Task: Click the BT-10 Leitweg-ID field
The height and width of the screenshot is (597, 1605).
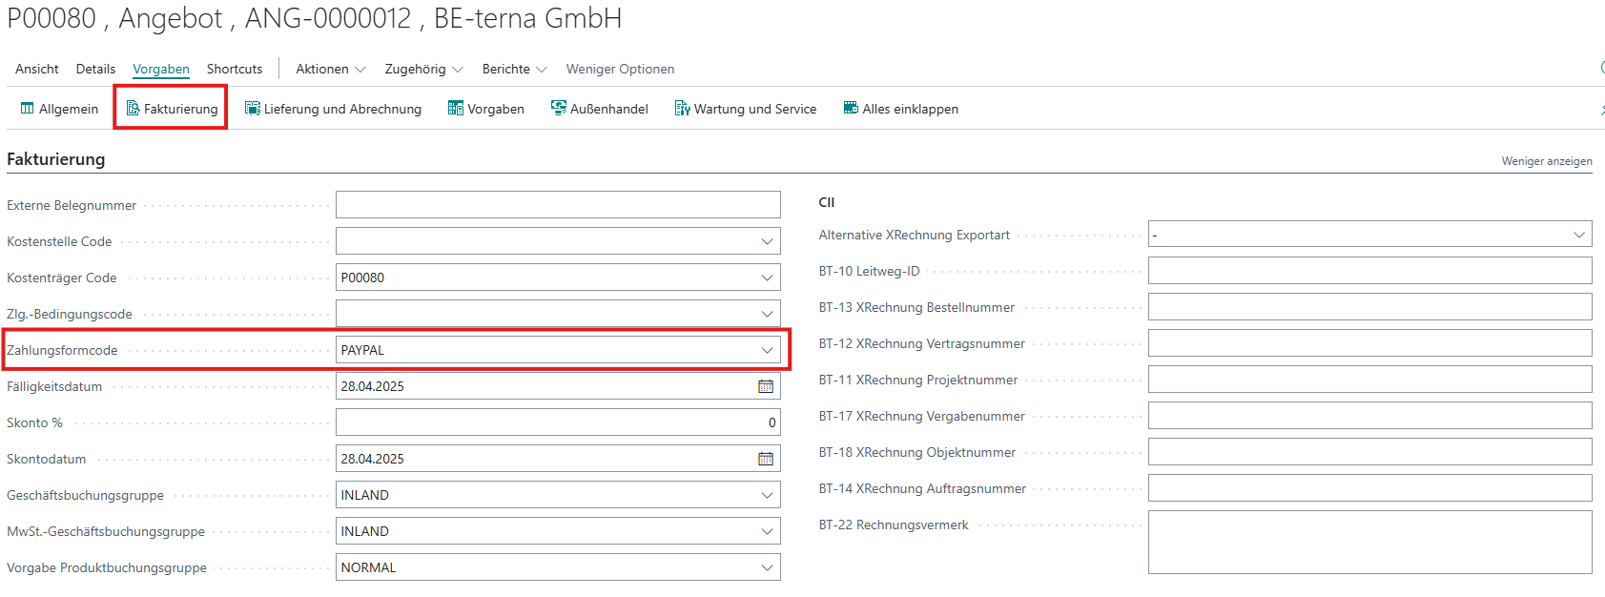Action: 1369,271
